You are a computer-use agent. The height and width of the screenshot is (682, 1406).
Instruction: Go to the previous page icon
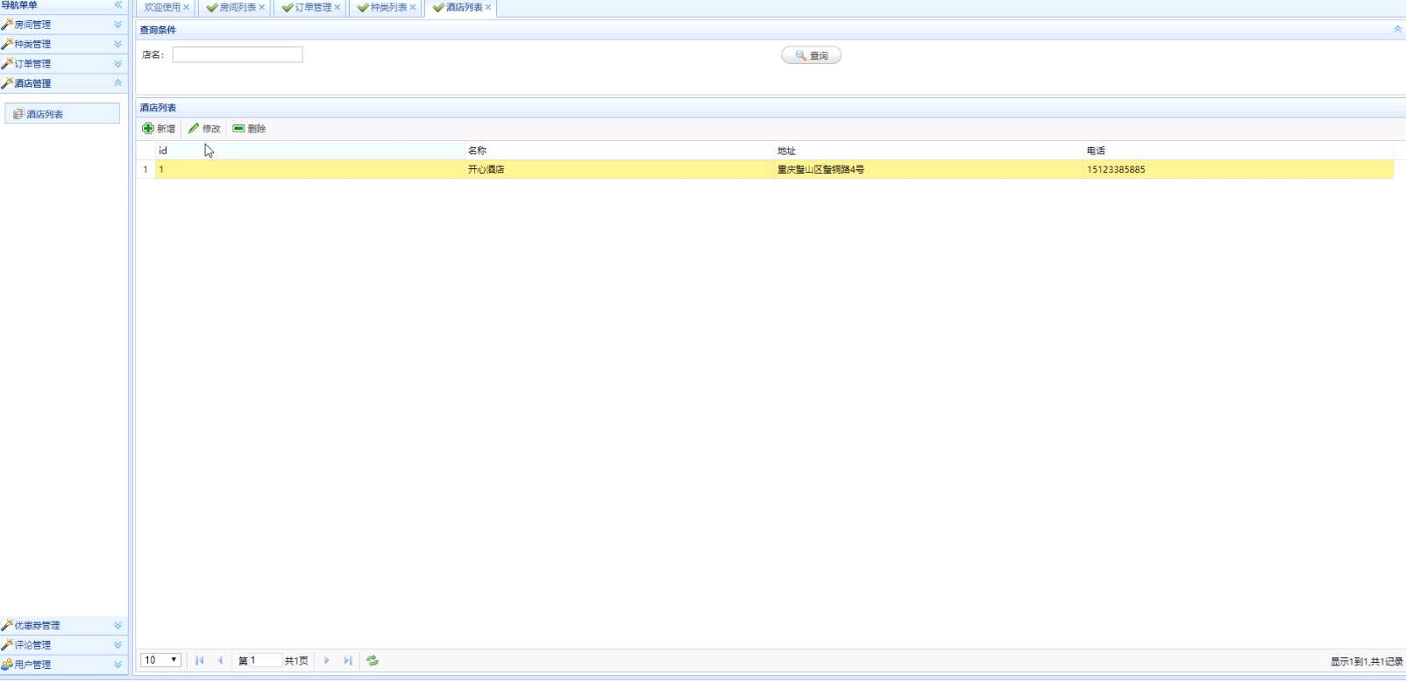click(x=220, y=660)
